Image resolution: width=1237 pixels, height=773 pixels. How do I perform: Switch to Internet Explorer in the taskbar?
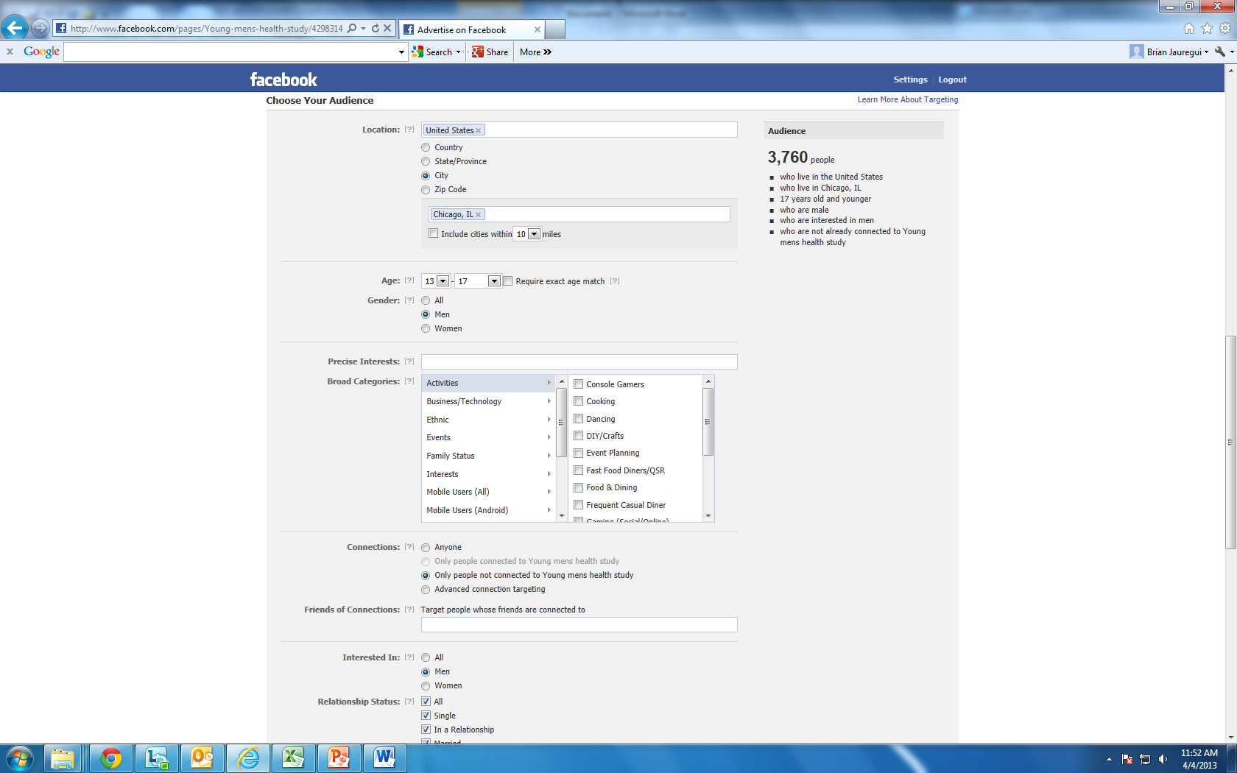248,758
